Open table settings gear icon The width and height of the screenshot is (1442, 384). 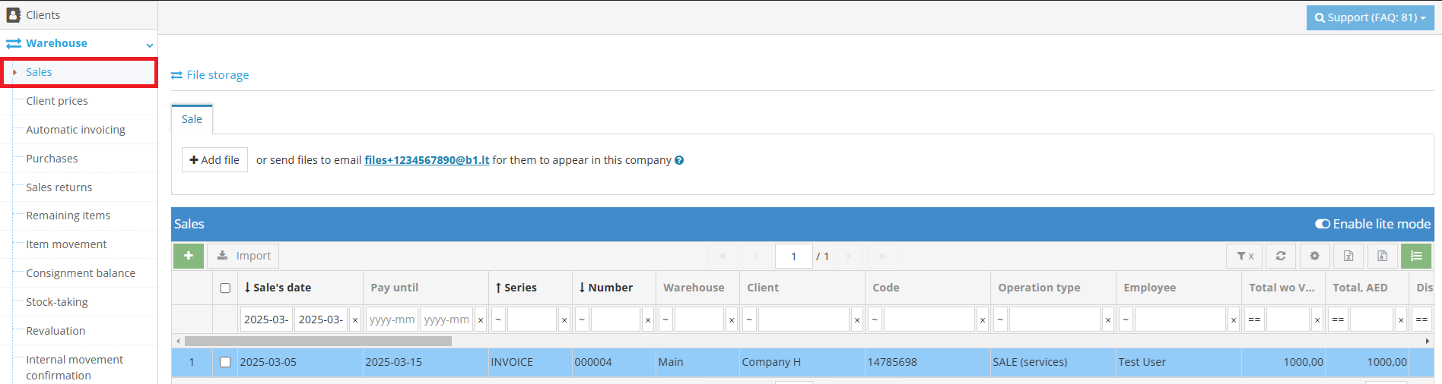click(1314, 256)
